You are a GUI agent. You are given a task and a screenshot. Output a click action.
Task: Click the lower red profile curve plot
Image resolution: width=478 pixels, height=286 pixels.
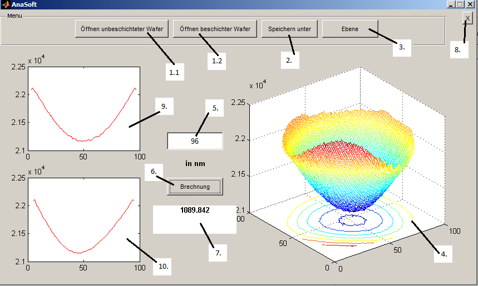coord(83,219)
